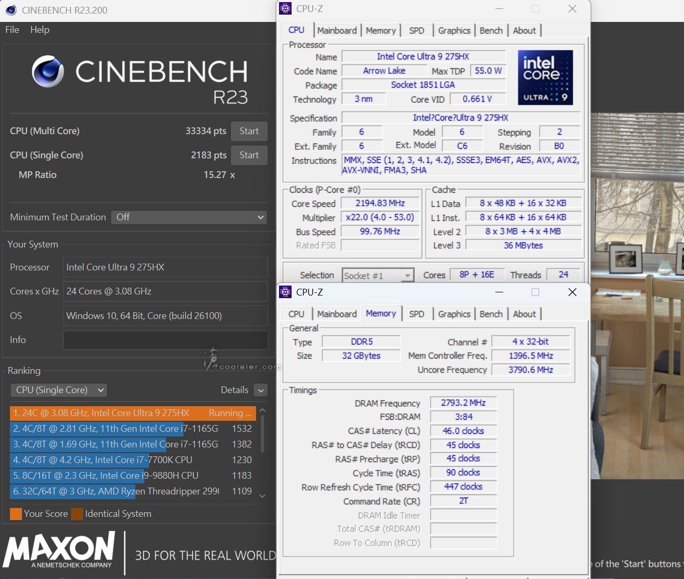Click the Code Name value Arrow Lake
The width and height of the screenshot is (684, 579).
click(x=384, y=70)
